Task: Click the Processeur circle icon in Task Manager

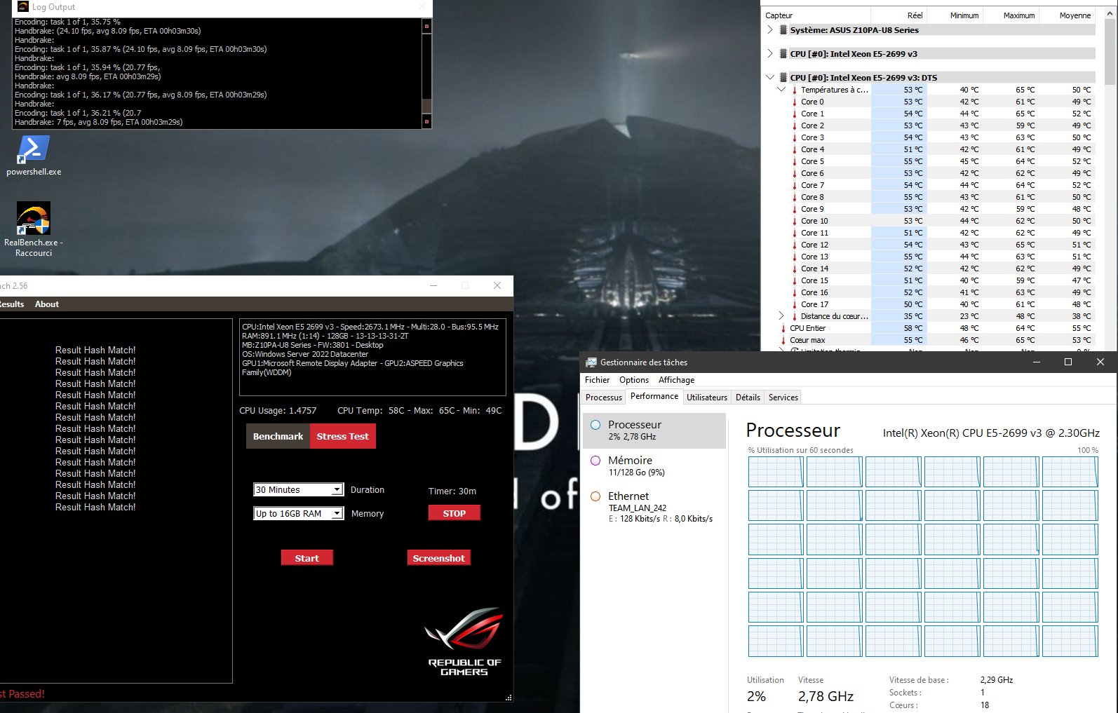Action: point(595,425)
